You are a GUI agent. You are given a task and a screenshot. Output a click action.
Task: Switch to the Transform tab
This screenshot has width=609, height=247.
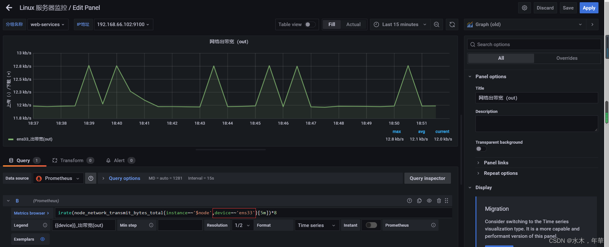73,161
